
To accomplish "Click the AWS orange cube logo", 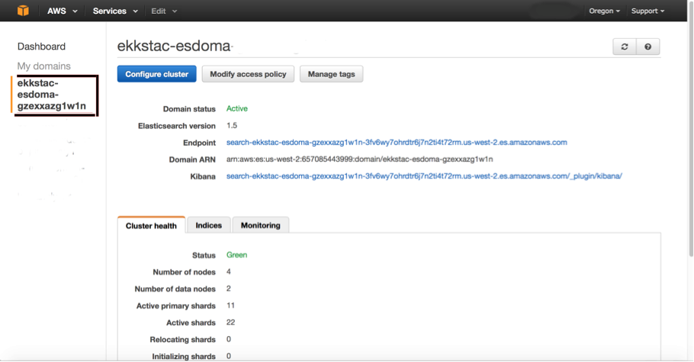I will tap(23, 11).
